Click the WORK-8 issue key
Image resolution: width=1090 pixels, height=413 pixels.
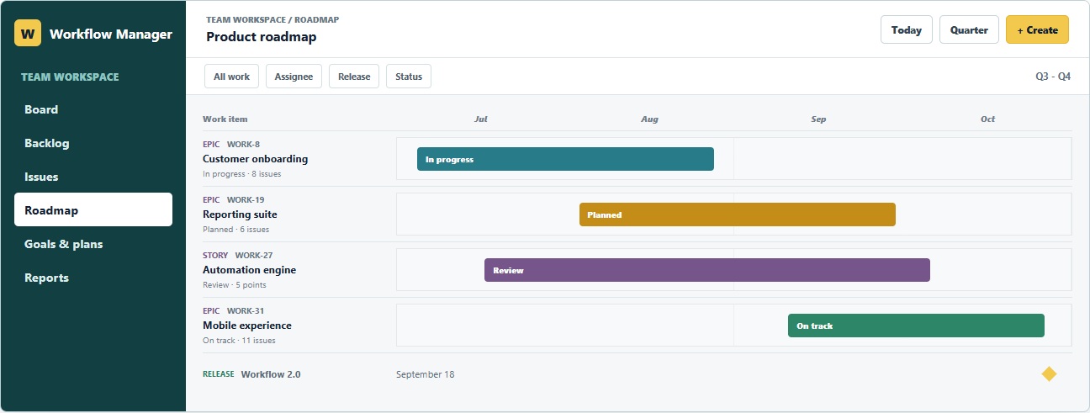click(x=243, y=144)
